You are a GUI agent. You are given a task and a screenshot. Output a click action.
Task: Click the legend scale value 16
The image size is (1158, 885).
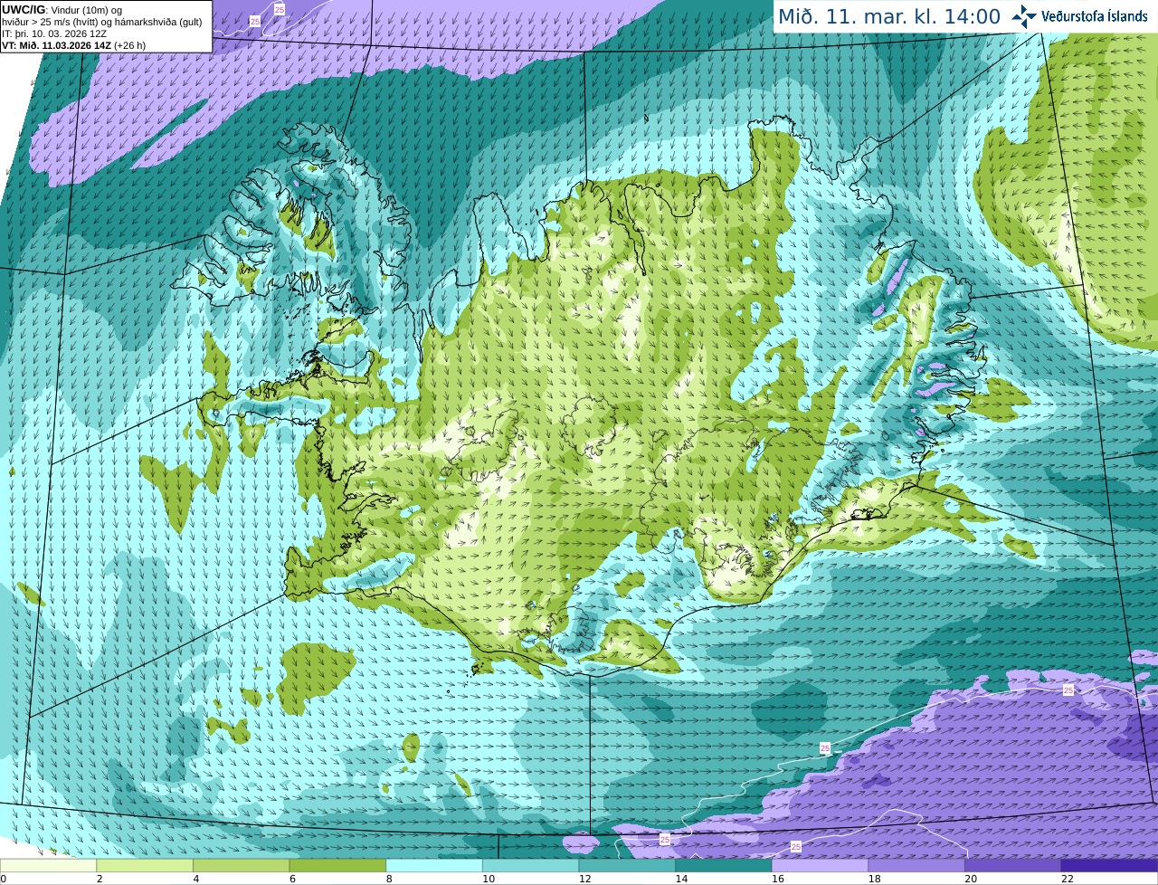click(777, 879)
